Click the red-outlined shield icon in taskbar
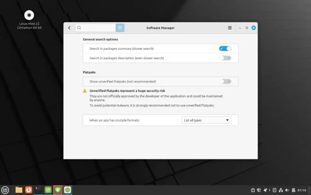Viewport: 311px width, 195px height. (x=57, y=190)
